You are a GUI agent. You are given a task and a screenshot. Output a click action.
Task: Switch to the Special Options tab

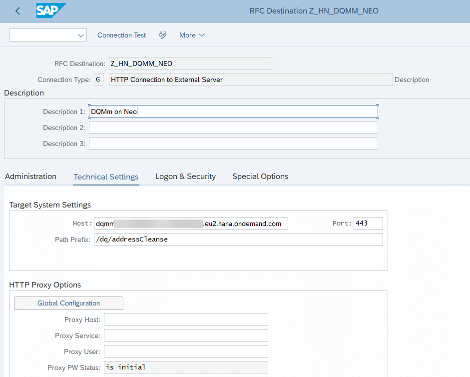click(x=260, y=176)
